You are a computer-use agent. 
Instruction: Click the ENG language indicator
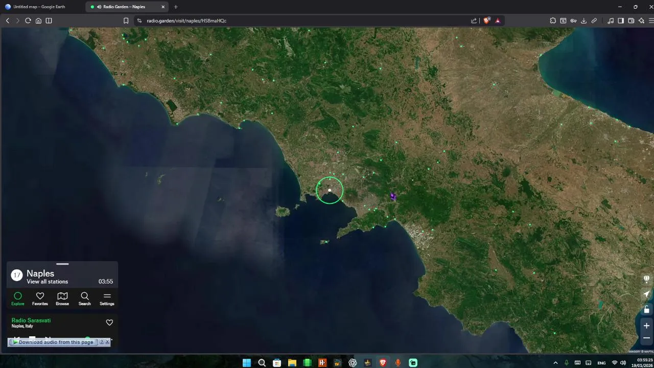coord(601,363)
